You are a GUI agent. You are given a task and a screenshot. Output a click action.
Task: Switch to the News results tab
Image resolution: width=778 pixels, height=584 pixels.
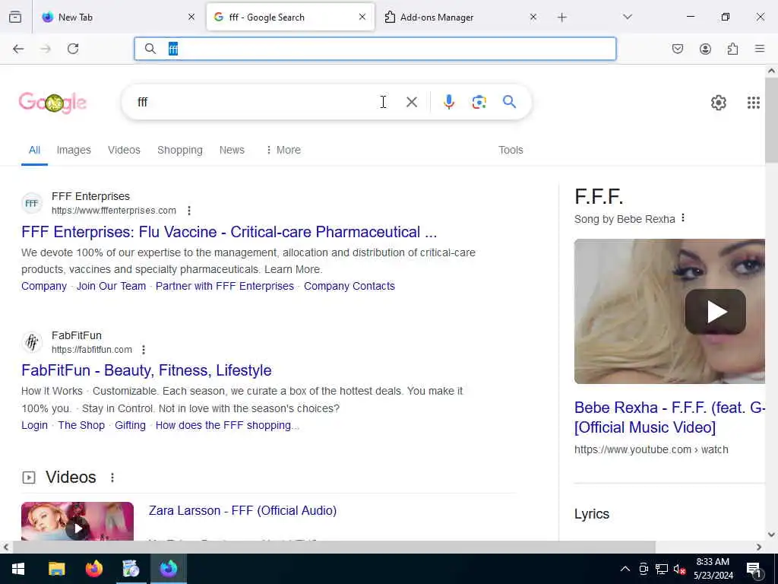[x=232, y=150]
